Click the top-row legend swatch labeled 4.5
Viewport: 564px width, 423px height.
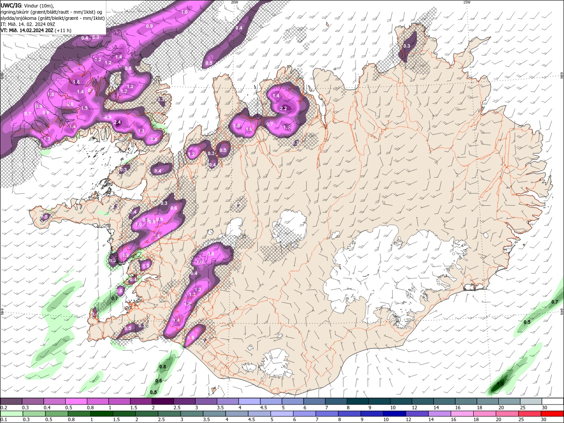coord(271,401)
